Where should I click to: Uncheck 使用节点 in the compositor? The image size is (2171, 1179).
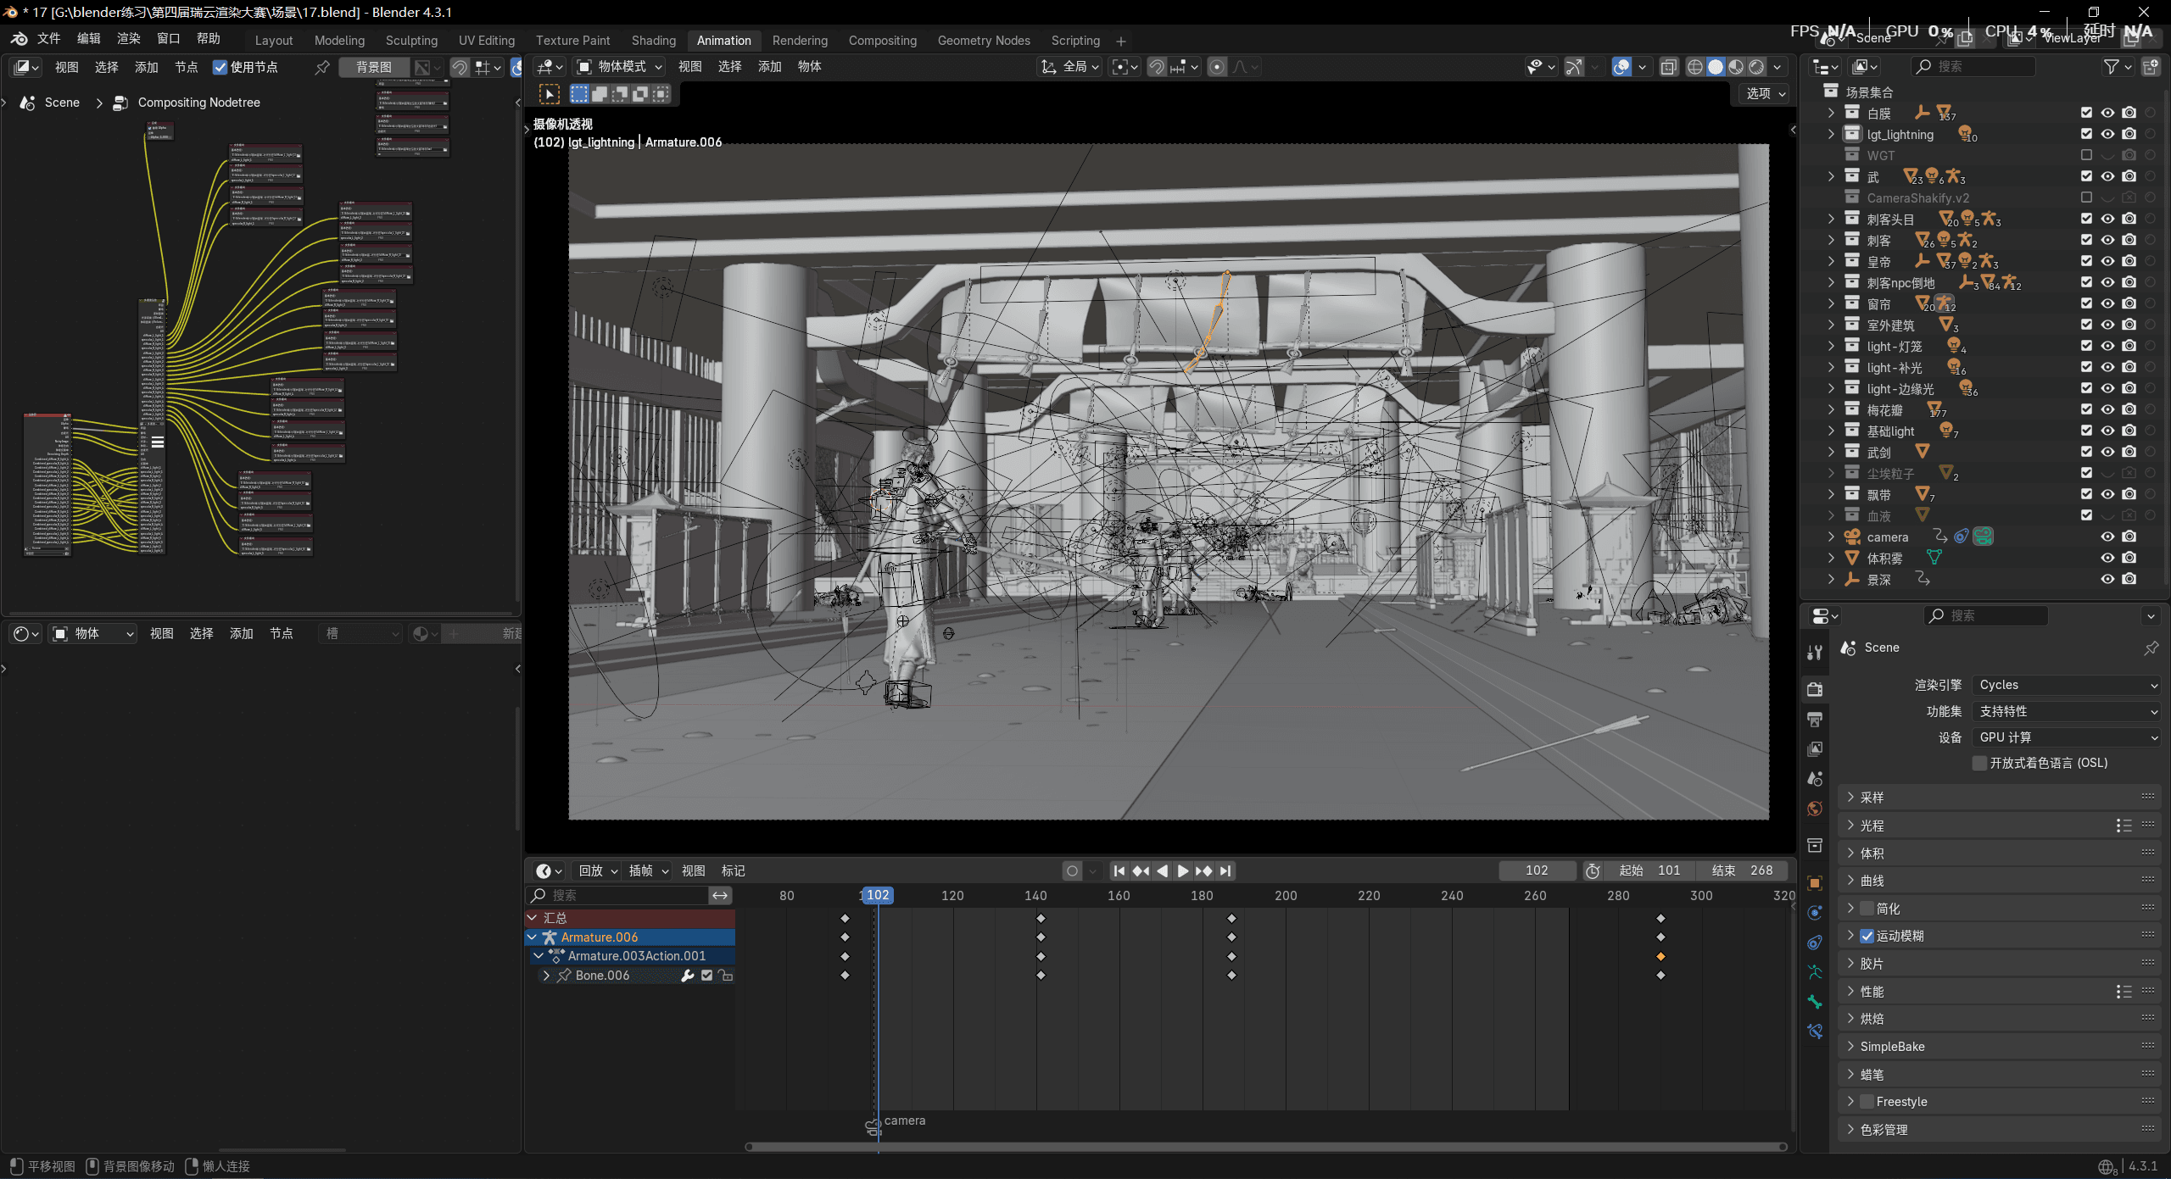pos(220,67)
